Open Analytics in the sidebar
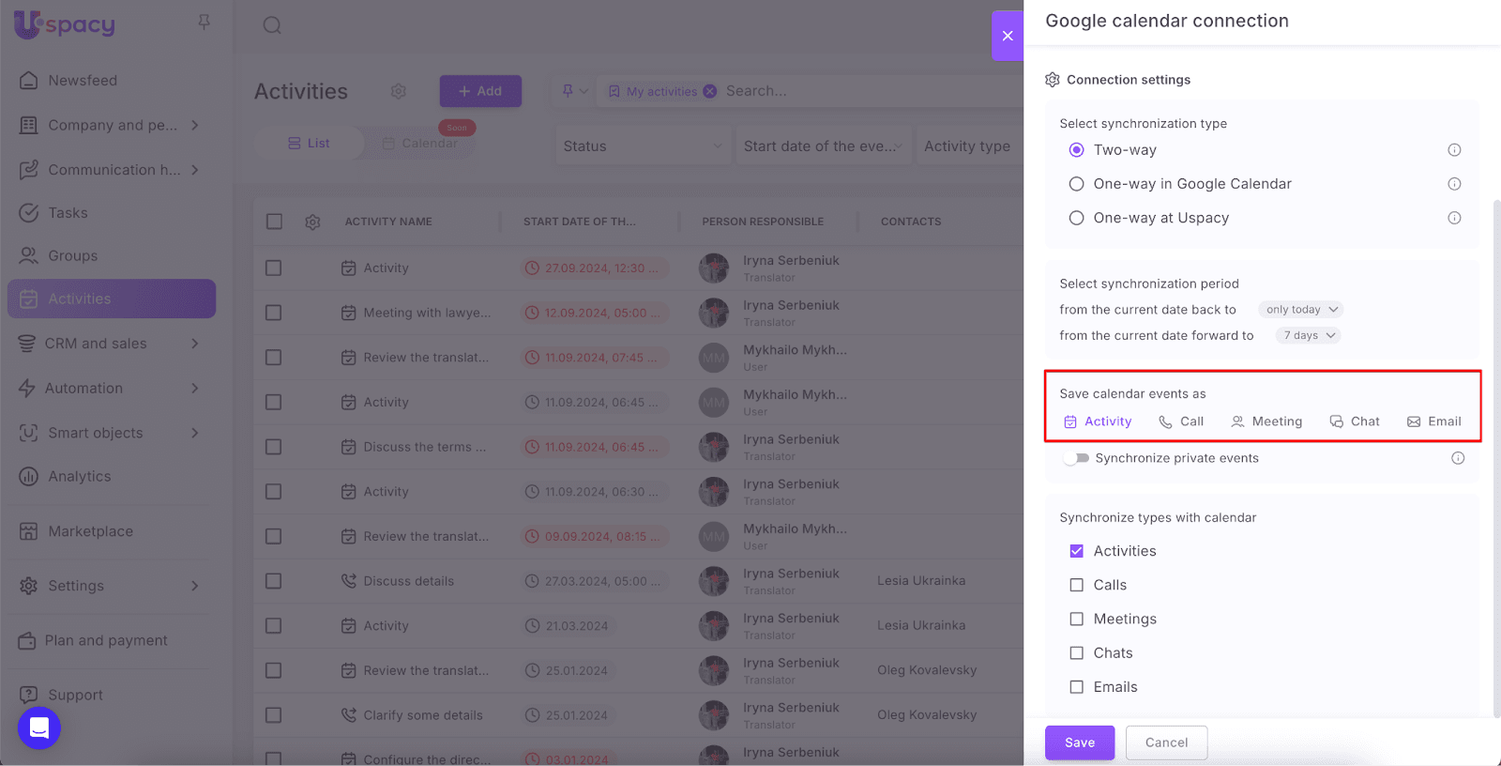1501x766 pixels. pyautogui.click(x=80, y=477)
